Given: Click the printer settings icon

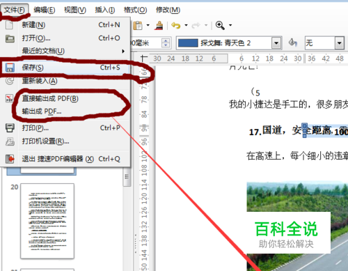Looking at the screenshot, I should point(10,141).
